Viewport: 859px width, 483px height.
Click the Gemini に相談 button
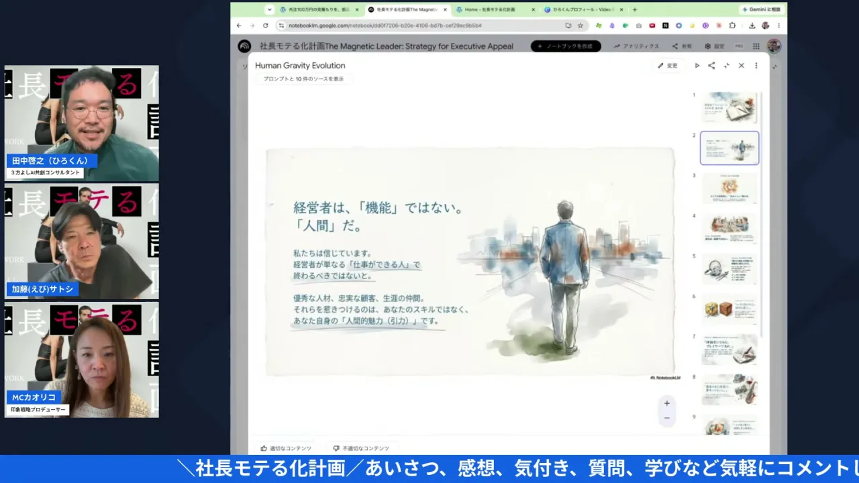click(762, 9)
